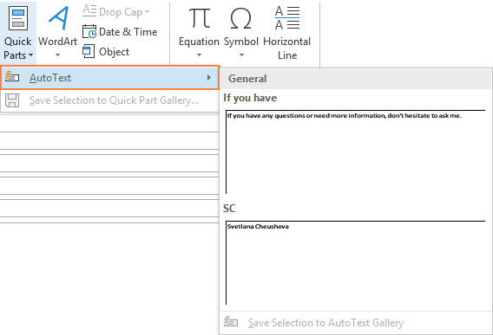Open the Quick Parts dropdown arrow
The width and height of the screenshot is (493, 335).
pyautogui.click(x=30, y=55)
